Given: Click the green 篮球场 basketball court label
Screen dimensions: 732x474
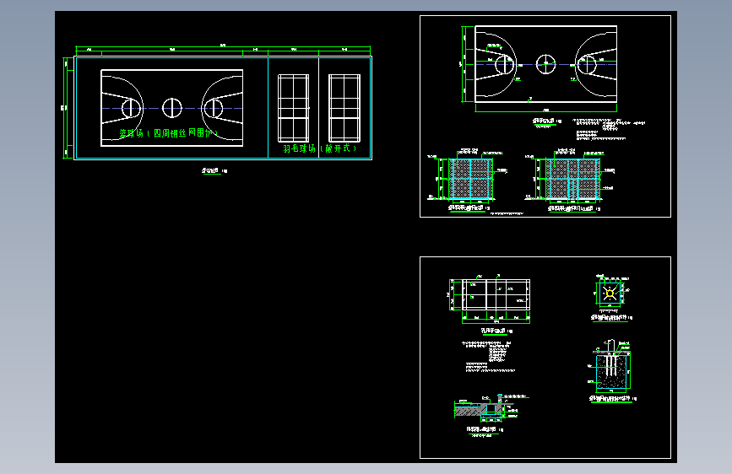Looking at the screenshot, I should point(169,133).
